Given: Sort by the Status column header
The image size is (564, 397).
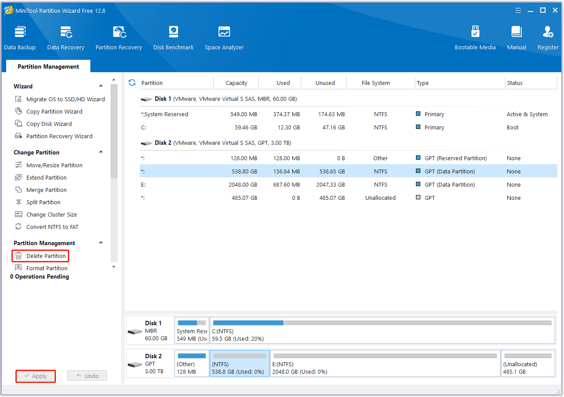Looking at the screenshot, I should pyautogui.click(x=531, y=83).
